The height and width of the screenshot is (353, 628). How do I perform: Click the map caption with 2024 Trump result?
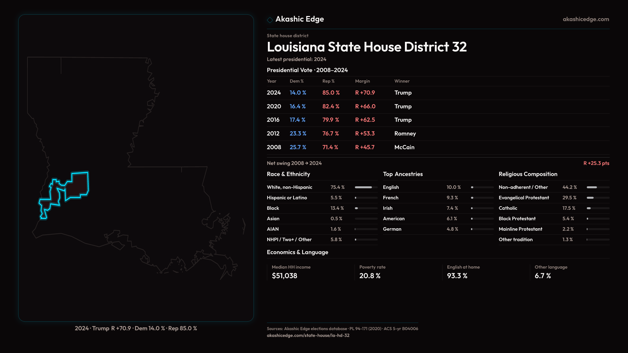136,328
